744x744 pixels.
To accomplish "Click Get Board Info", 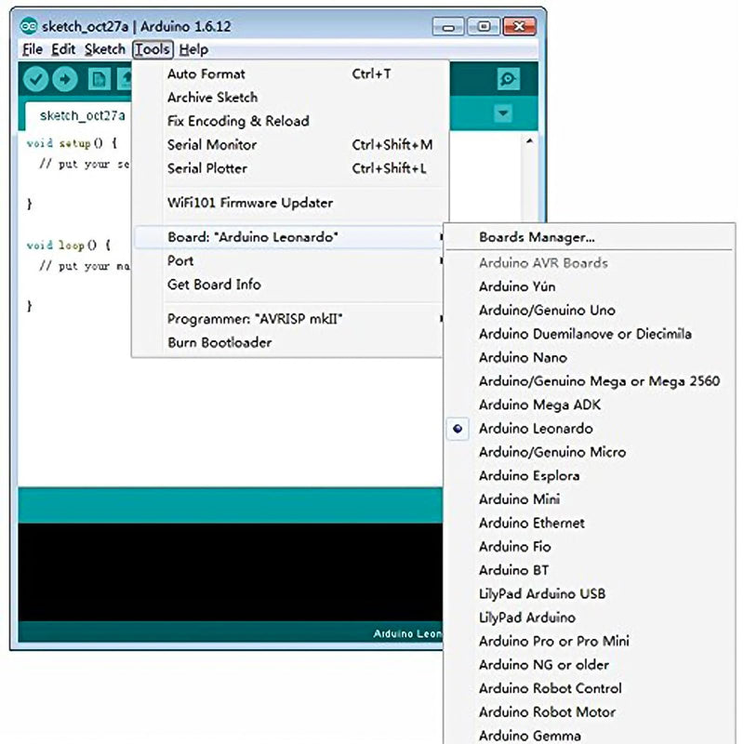I will pos(214,285).
